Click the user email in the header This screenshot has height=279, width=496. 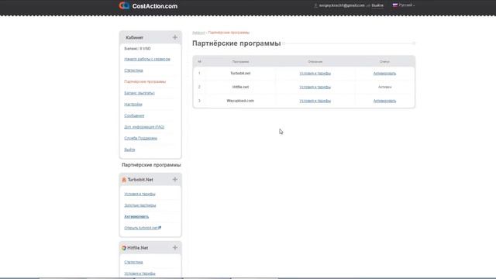[x=342, y=5]
